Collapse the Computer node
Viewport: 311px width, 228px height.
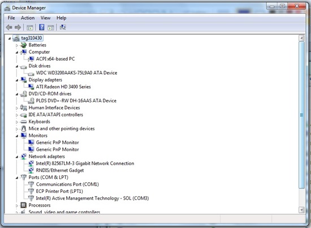click(17, 53)
